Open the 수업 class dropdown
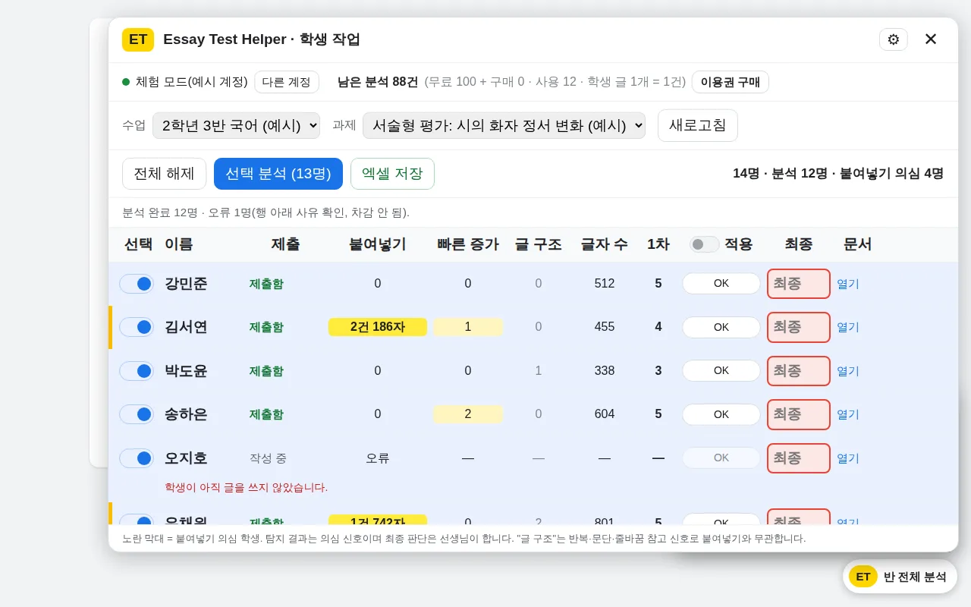Image resolution: width=971 pixels, height=607 pixels. 236,125
